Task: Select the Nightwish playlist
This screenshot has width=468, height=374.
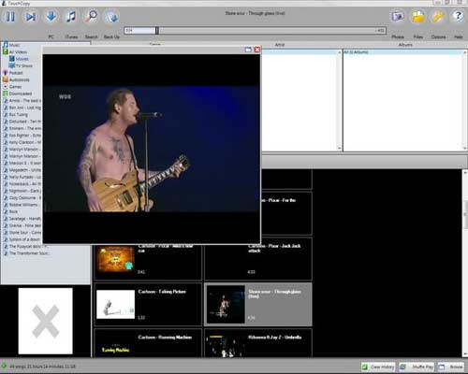Action: click(24, 191)
